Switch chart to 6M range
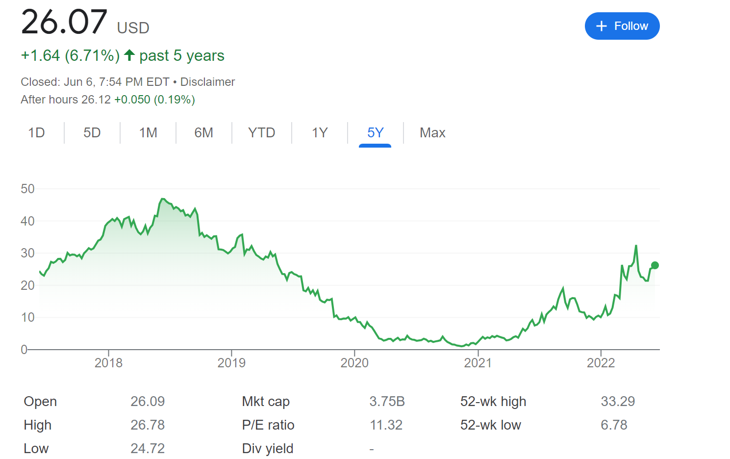This screenshot has height=459, width=730. 203,133
